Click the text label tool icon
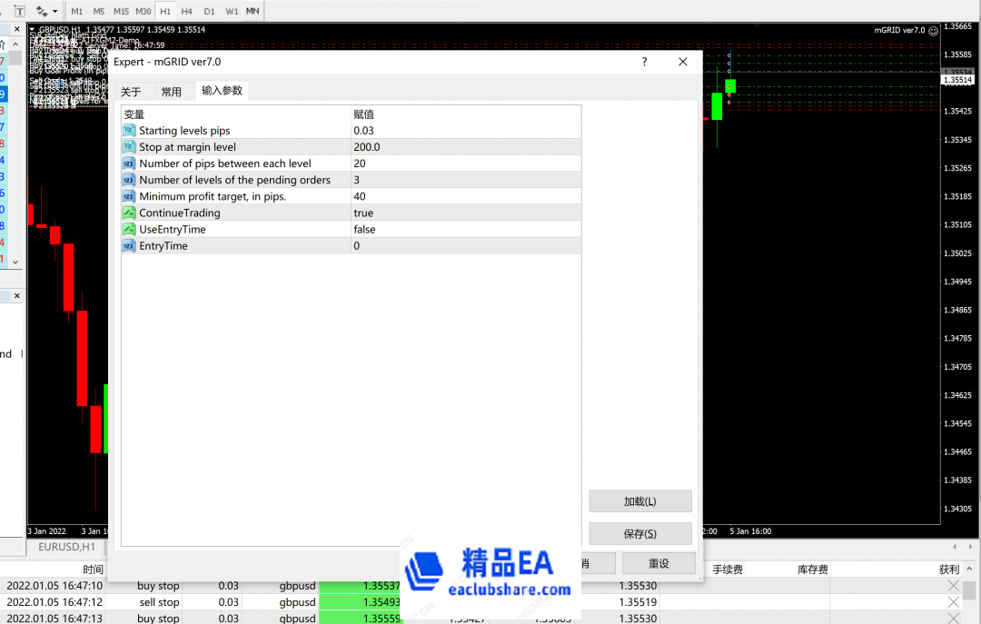The image size is (981, 624). coord(19,11)
